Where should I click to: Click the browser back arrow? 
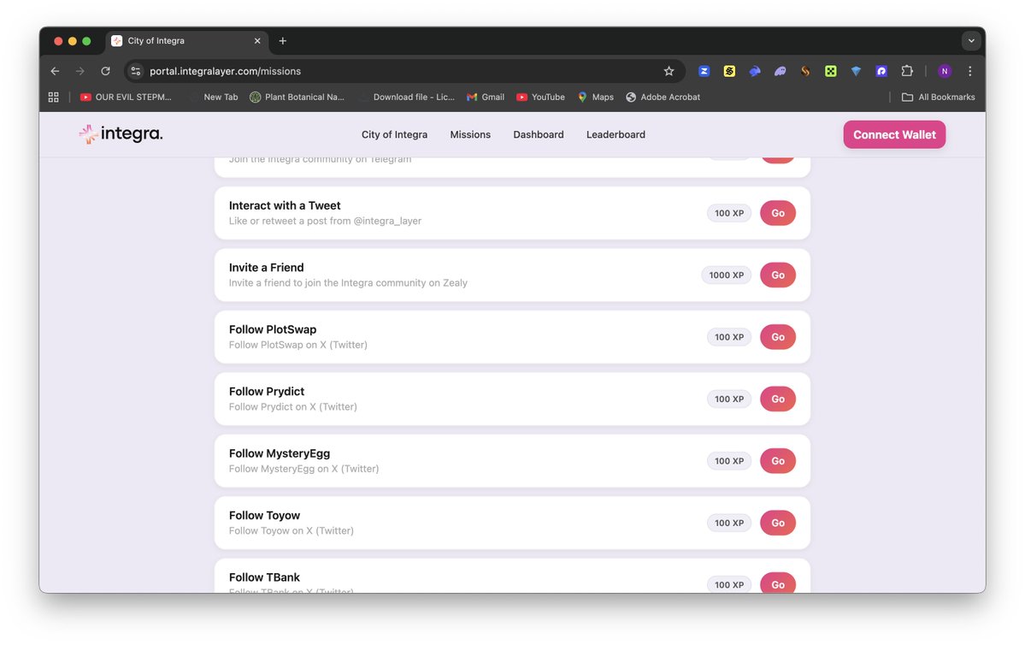55,71
